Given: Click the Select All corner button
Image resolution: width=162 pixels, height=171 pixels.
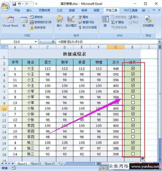Looking at the screenshot, I should pyautogui.click(x=4, y=47).
